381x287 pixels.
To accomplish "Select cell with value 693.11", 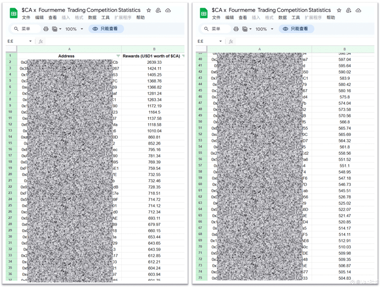I will (154, 218).
